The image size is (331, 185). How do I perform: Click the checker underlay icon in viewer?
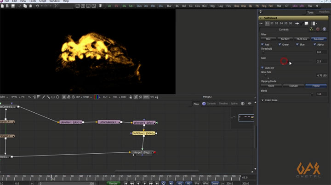click(141, 97)
